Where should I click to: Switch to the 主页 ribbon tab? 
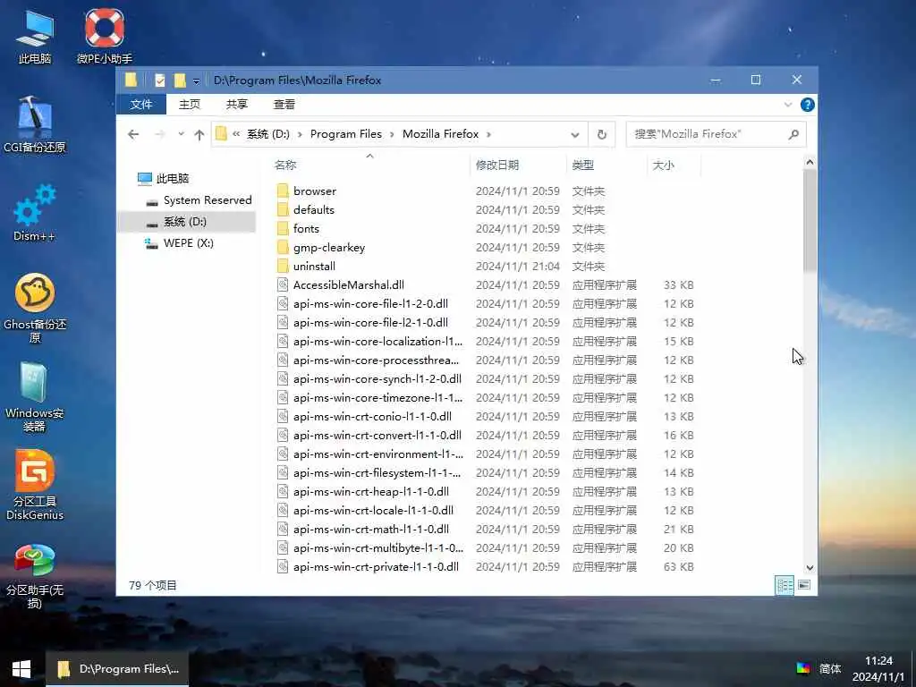pos(190,105)
